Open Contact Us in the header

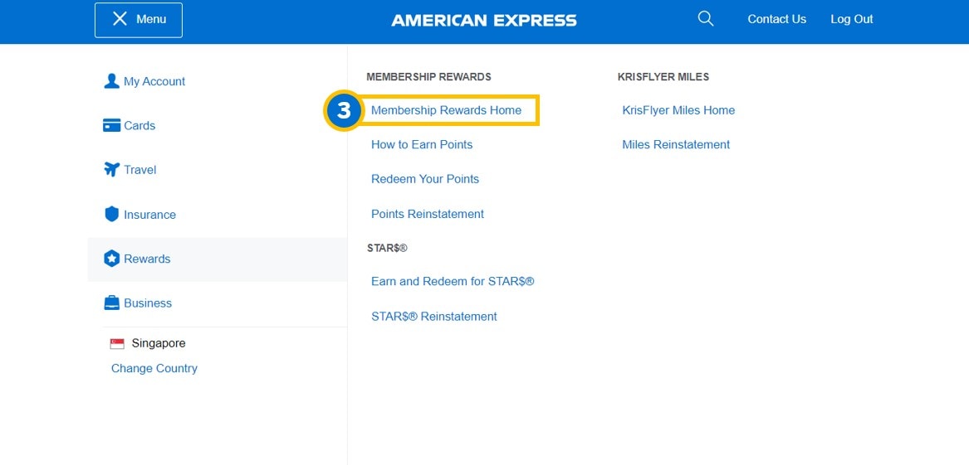(x=776, y=19)
